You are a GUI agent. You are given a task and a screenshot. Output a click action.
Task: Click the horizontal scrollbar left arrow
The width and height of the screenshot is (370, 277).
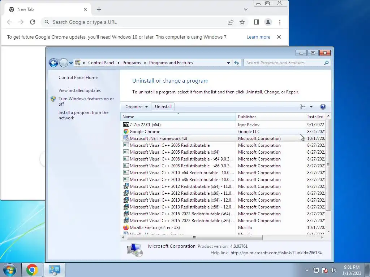[123, 237]
